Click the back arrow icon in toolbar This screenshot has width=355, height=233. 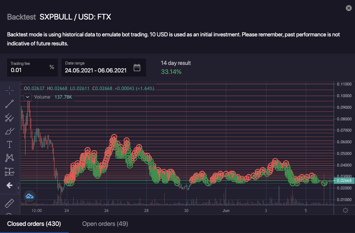(9, 185)
